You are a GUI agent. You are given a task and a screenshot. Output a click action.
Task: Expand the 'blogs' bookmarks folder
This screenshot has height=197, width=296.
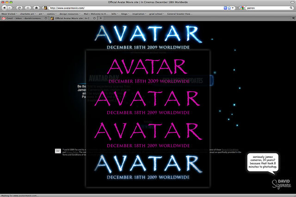click(125, 14)
